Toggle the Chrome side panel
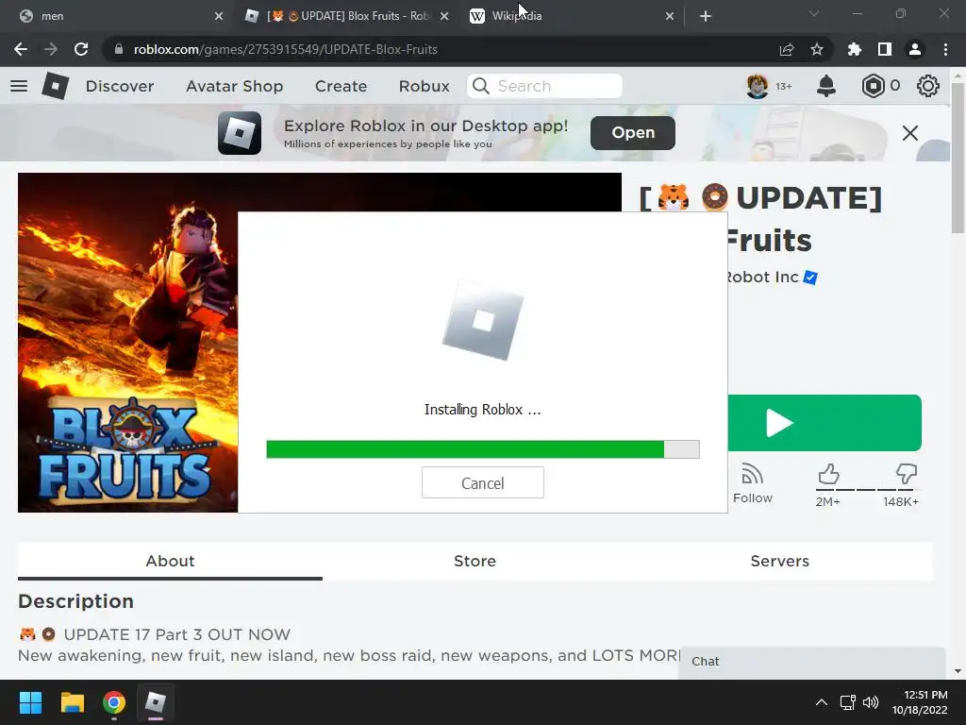This screenshot has width=966, height=725. click(x=885, y=49)
